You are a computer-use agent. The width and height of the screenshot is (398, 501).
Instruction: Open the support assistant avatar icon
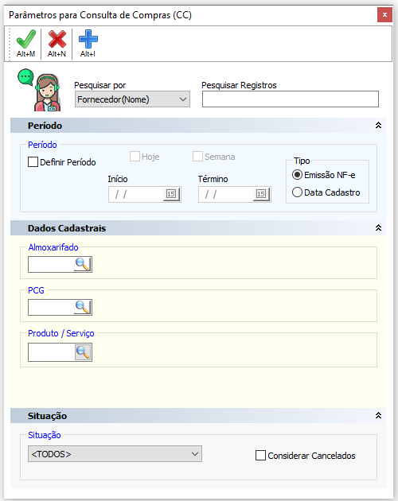pyautogui.click(x=39, y=90)
